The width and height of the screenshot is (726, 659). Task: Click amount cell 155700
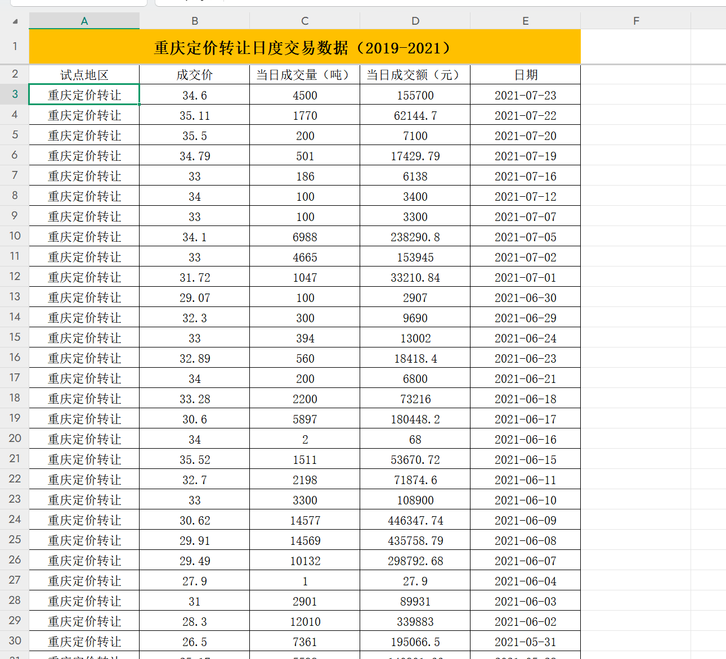pyautogui.click(x=415, y=95)
